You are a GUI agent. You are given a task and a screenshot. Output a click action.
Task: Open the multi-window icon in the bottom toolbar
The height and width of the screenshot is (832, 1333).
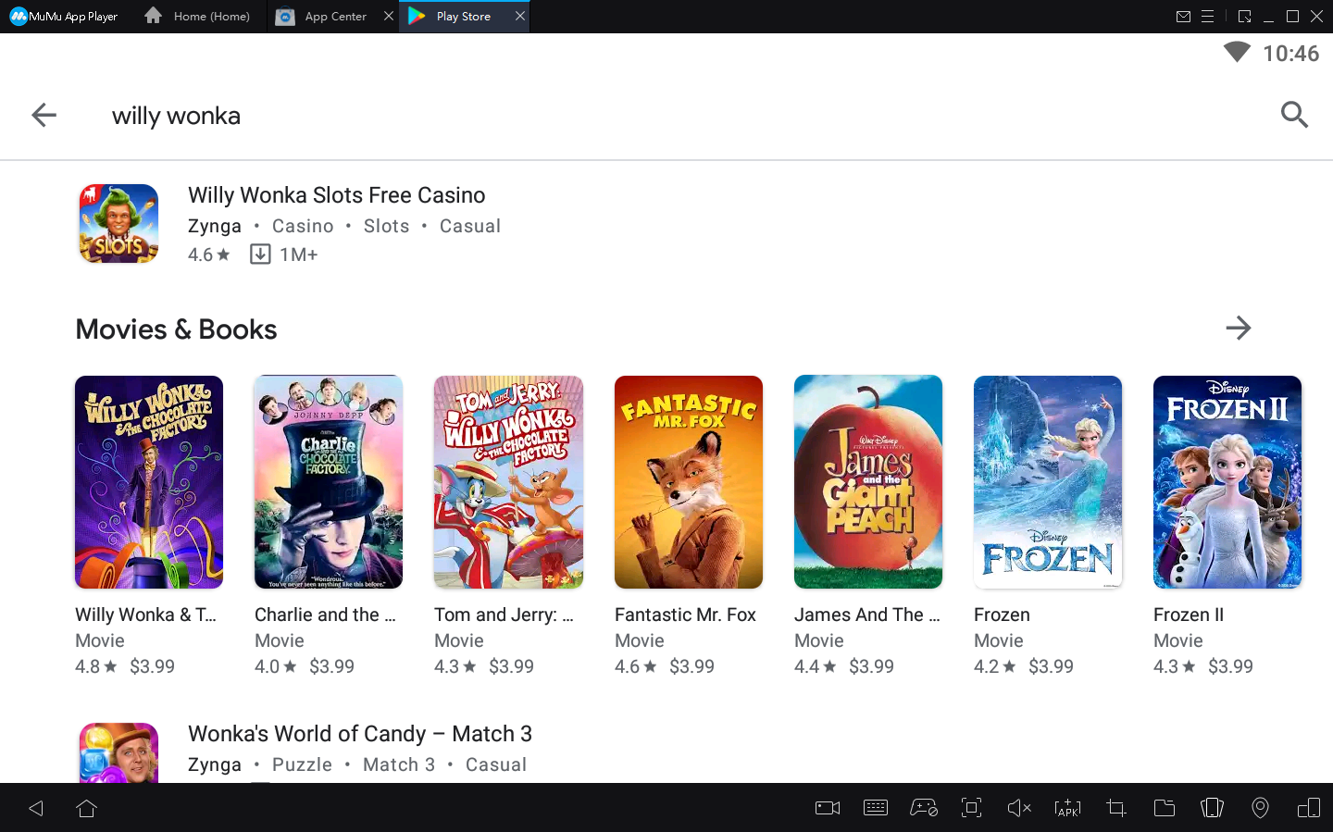(x=1309, y=809)
